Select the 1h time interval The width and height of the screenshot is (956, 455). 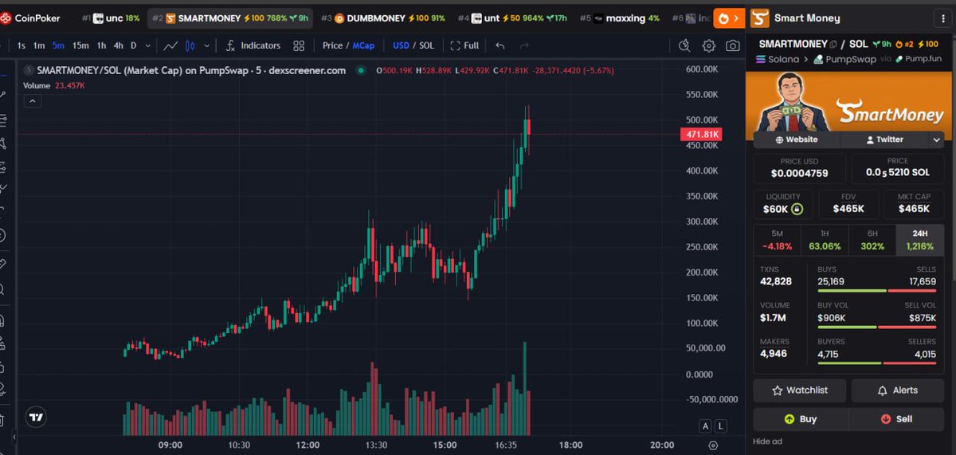coord(101,45)
